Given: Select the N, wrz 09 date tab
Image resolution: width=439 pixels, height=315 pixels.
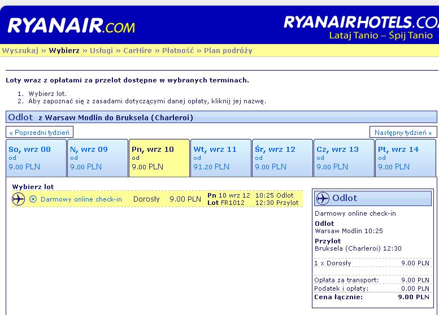Looking at the screenshot, I should (98, 158).
